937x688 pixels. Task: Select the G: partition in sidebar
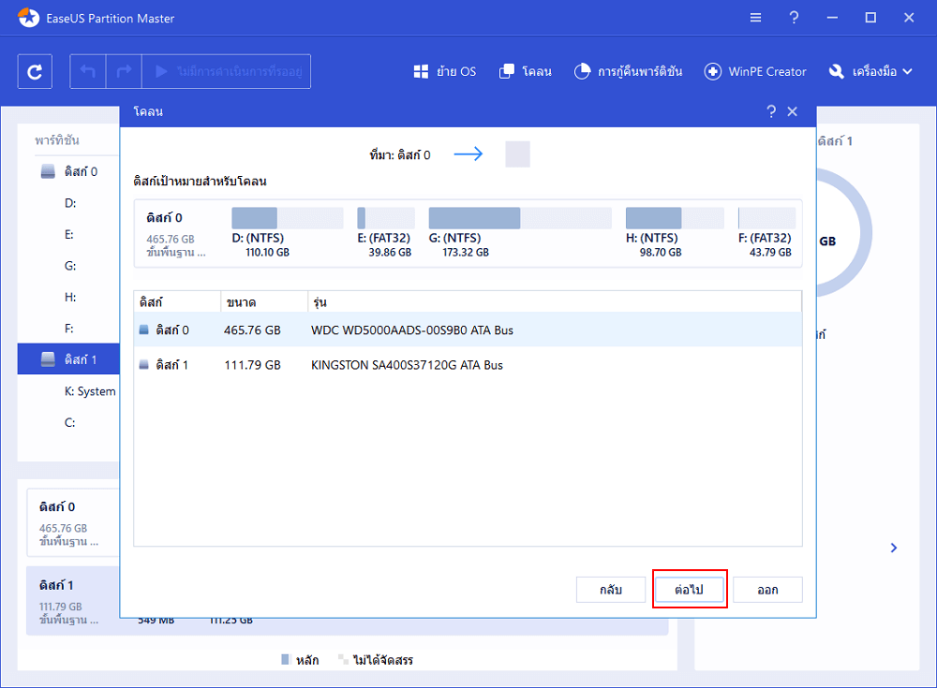click(x=70, y=266)
